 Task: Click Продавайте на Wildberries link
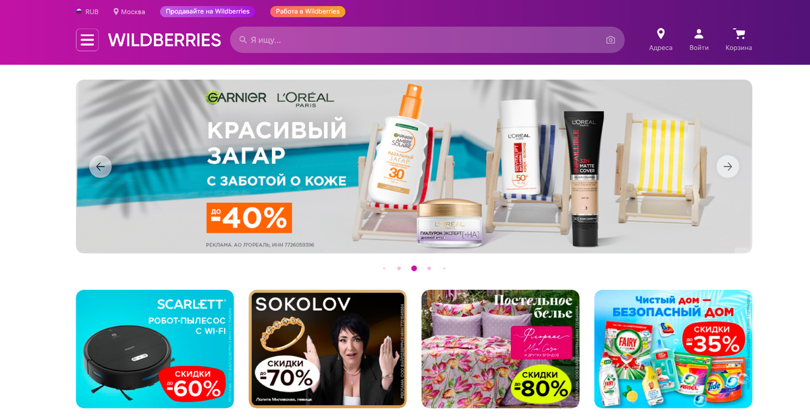point(208,11)
